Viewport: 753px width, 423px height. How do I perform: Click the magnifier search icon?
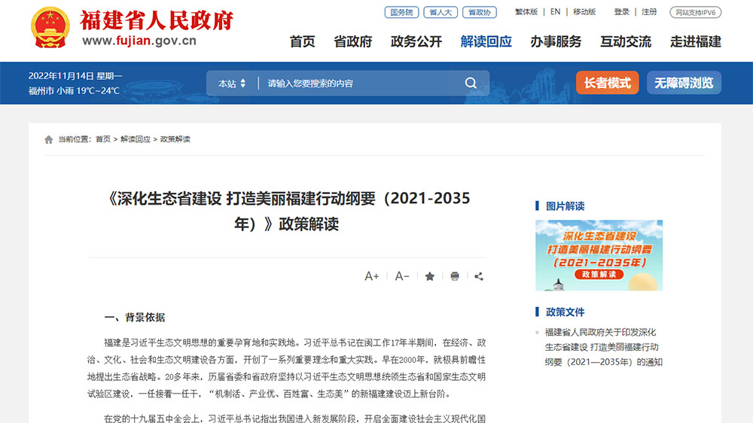tap(471, 83)
